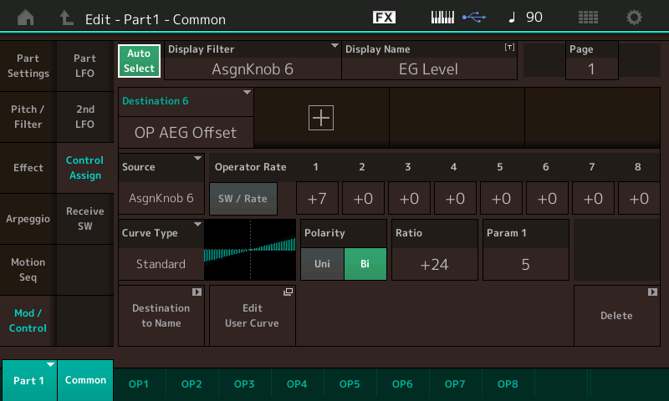
Task: Open tempo settings note icon
Action: point(523,18)
